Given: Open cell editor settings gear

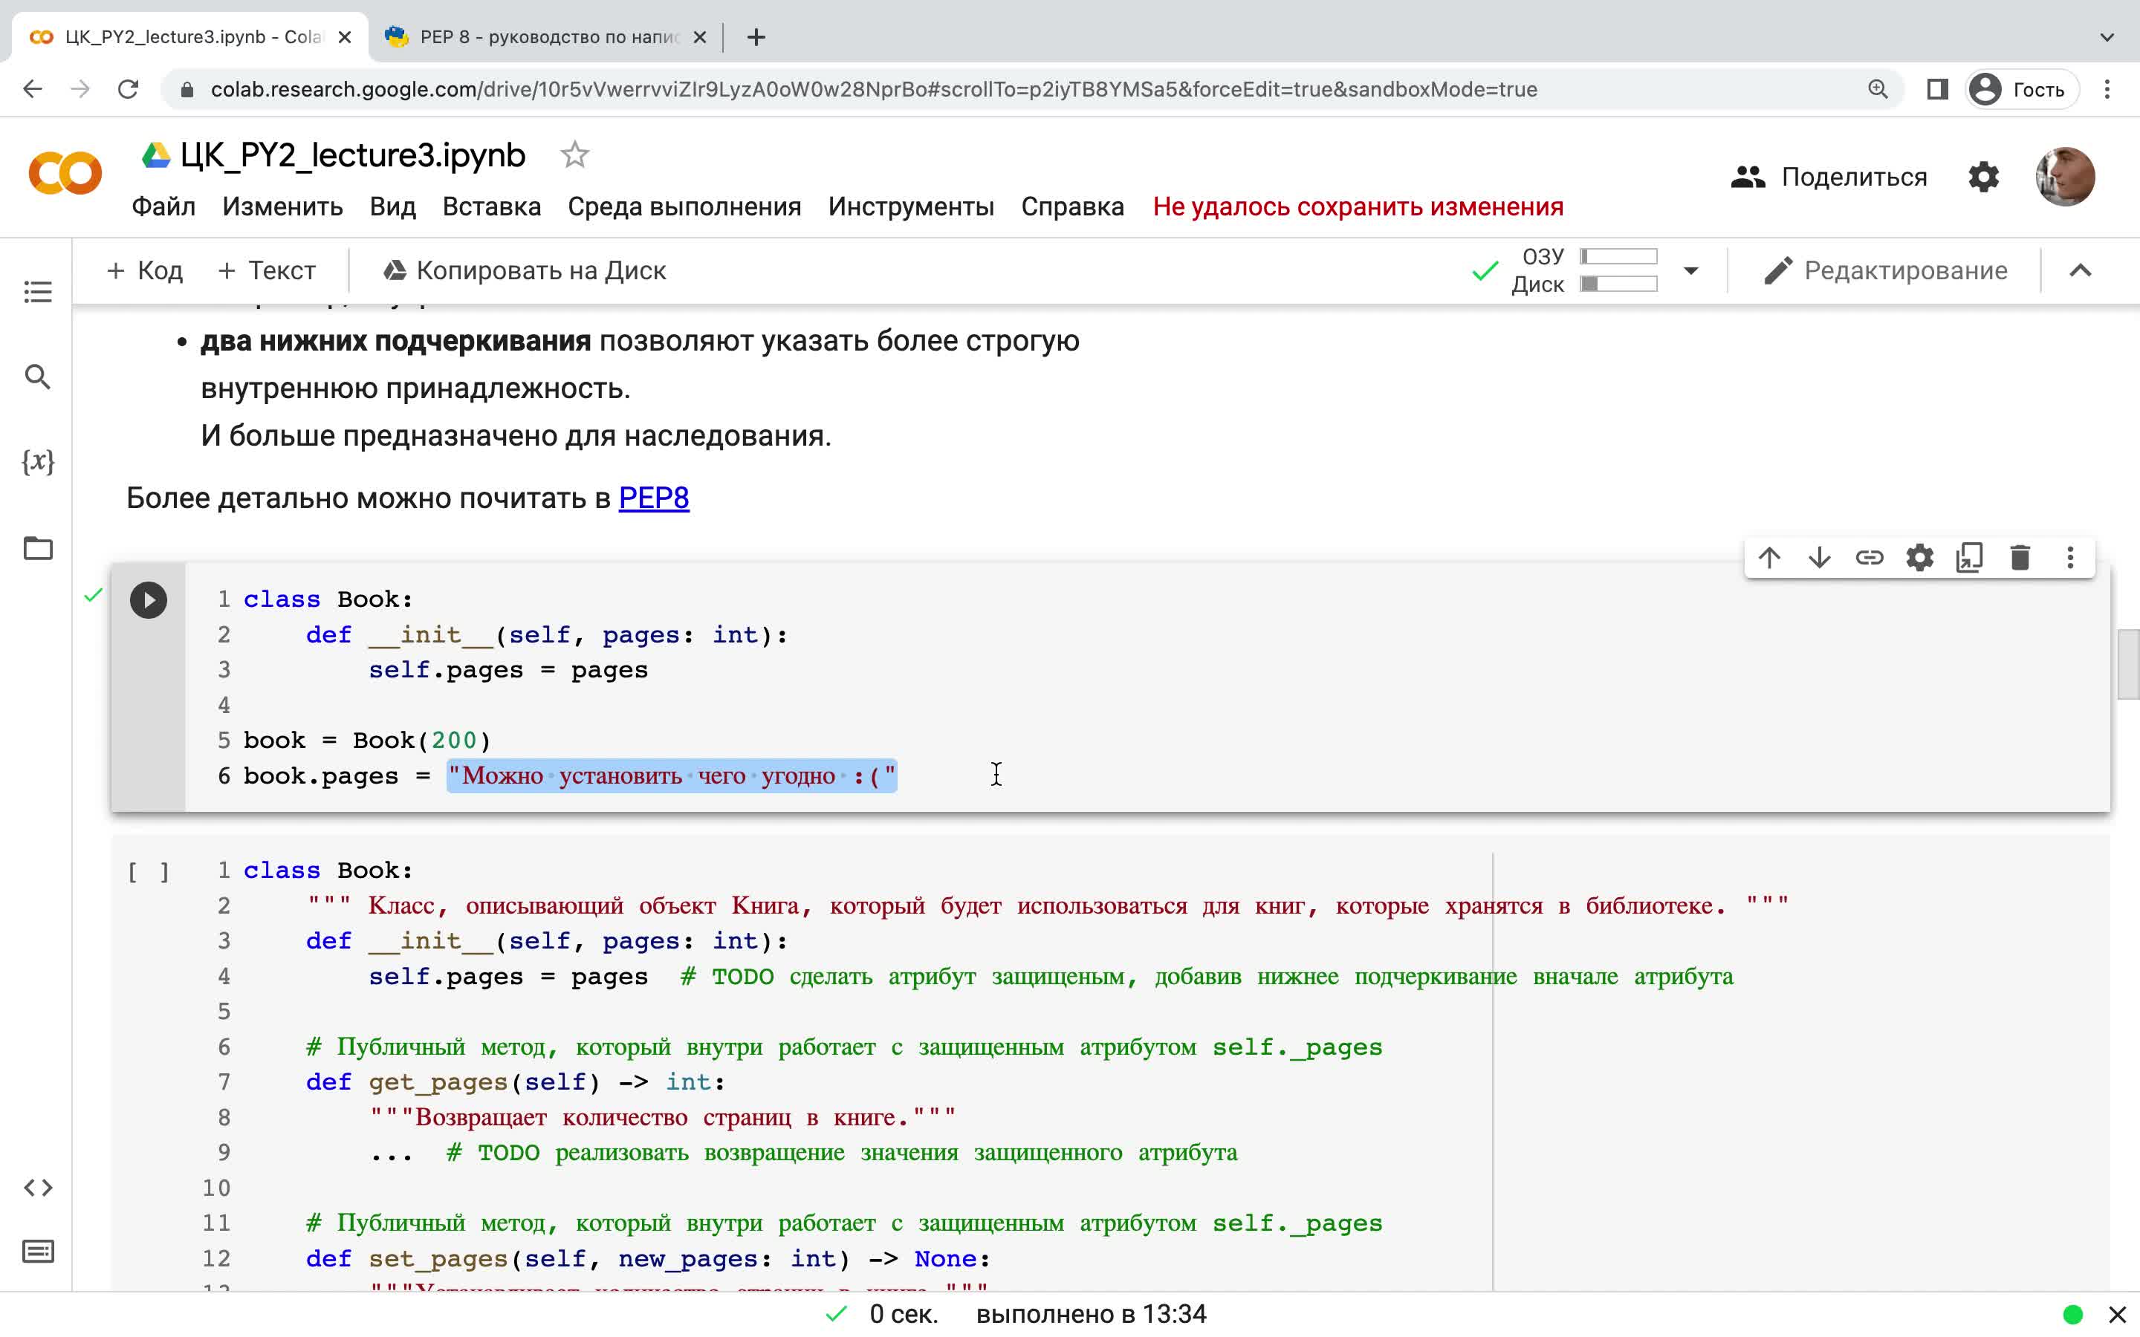Looking at the screenshot, I should pyautogui.click(x=1920, y=558).
